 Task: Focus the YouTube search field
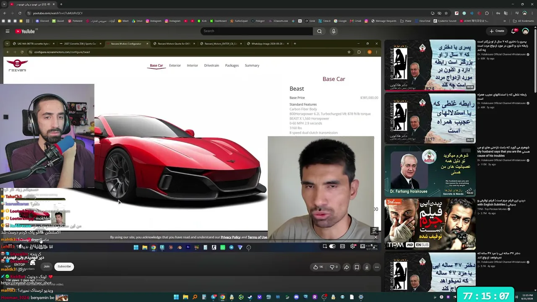pyautogui.click(x=256, y=31)
